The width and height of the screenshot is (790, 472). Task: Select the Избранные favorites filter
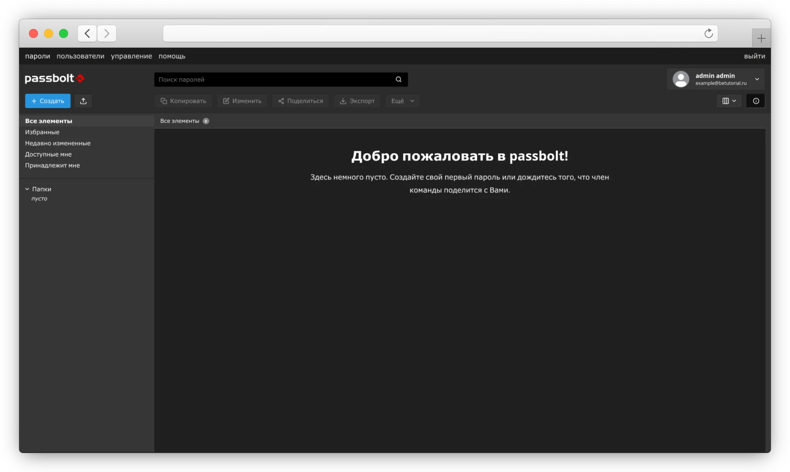click(x=42, y=132)
